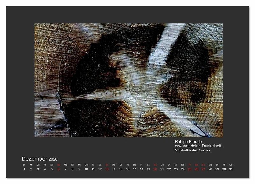Click date 10 in the calendar
Viewport: 255px width, 184px height.
[86, 169]
